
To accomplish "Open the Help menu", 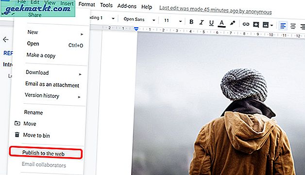I will [x=147, y=7].
